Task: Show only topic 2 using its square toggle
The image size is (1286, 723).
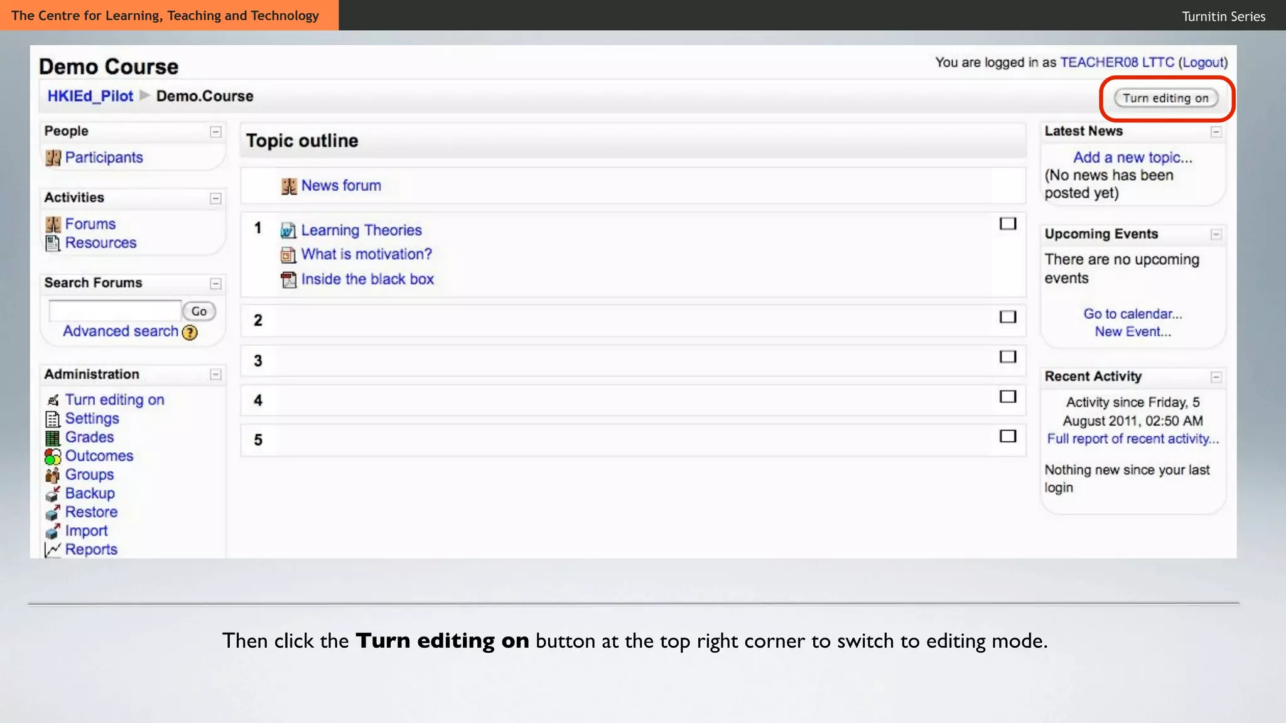Action: click(x=1008, y=317)
